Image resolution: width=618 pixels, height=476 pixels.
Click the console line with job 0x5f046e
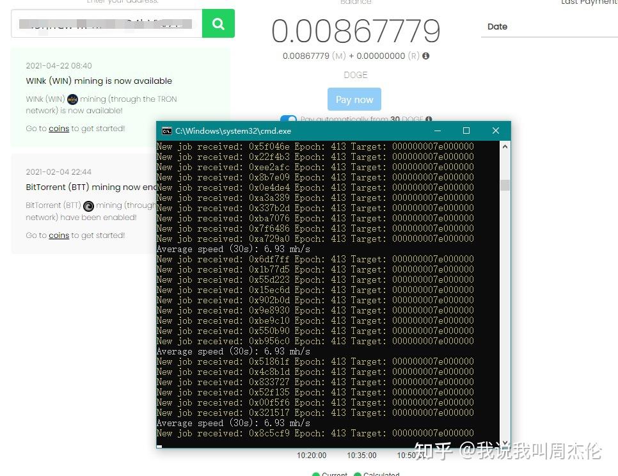click(315, 147)
